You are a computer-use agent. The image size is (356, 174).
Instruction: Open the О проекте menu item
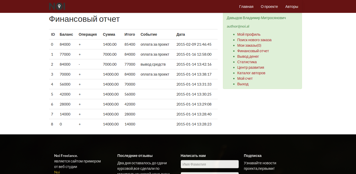tap(269, 7)
